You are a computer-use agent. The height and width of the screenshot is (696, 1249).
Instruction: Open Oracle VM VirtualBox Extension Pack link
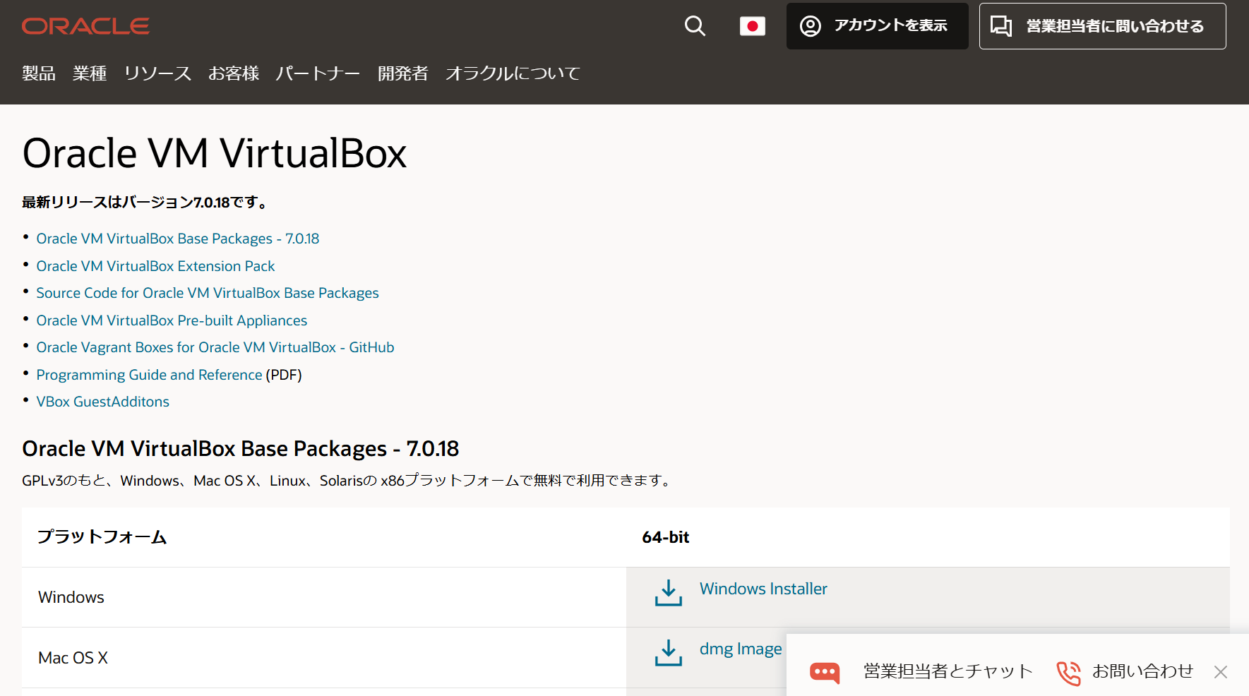click(x=155, y=266)
